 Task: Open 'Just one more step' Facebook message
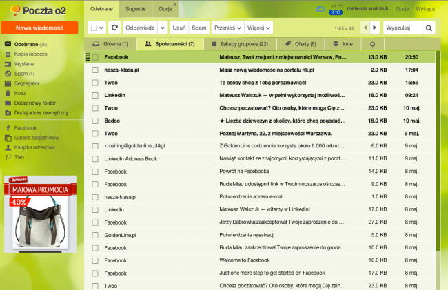click(x=272, y=273)
